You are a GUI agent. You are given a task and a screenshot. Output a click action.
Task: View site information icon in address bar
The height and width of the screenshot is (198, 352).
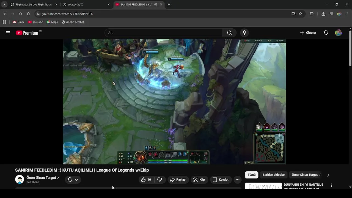point(38,14)
